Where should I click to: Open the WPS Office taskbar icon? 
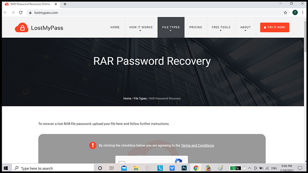172,168
